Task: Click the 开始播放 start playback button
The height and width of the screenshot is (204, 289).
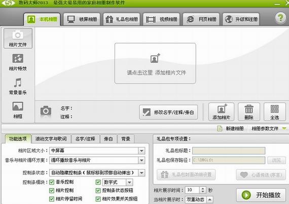Action: pyautogui.click(x=261, y=195)
